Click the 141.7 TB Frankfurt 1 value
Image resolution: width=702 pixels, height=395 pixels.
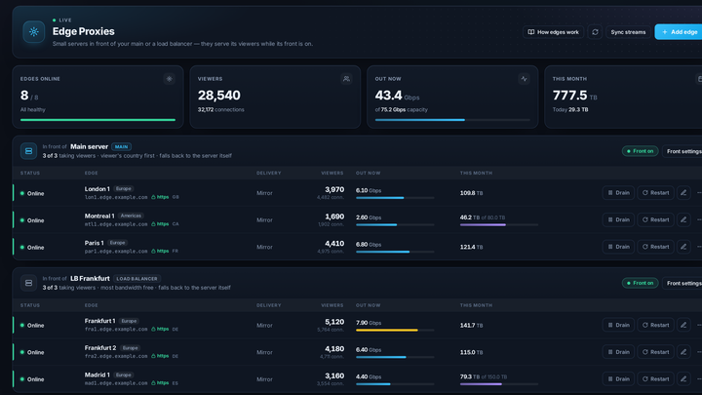472,326
